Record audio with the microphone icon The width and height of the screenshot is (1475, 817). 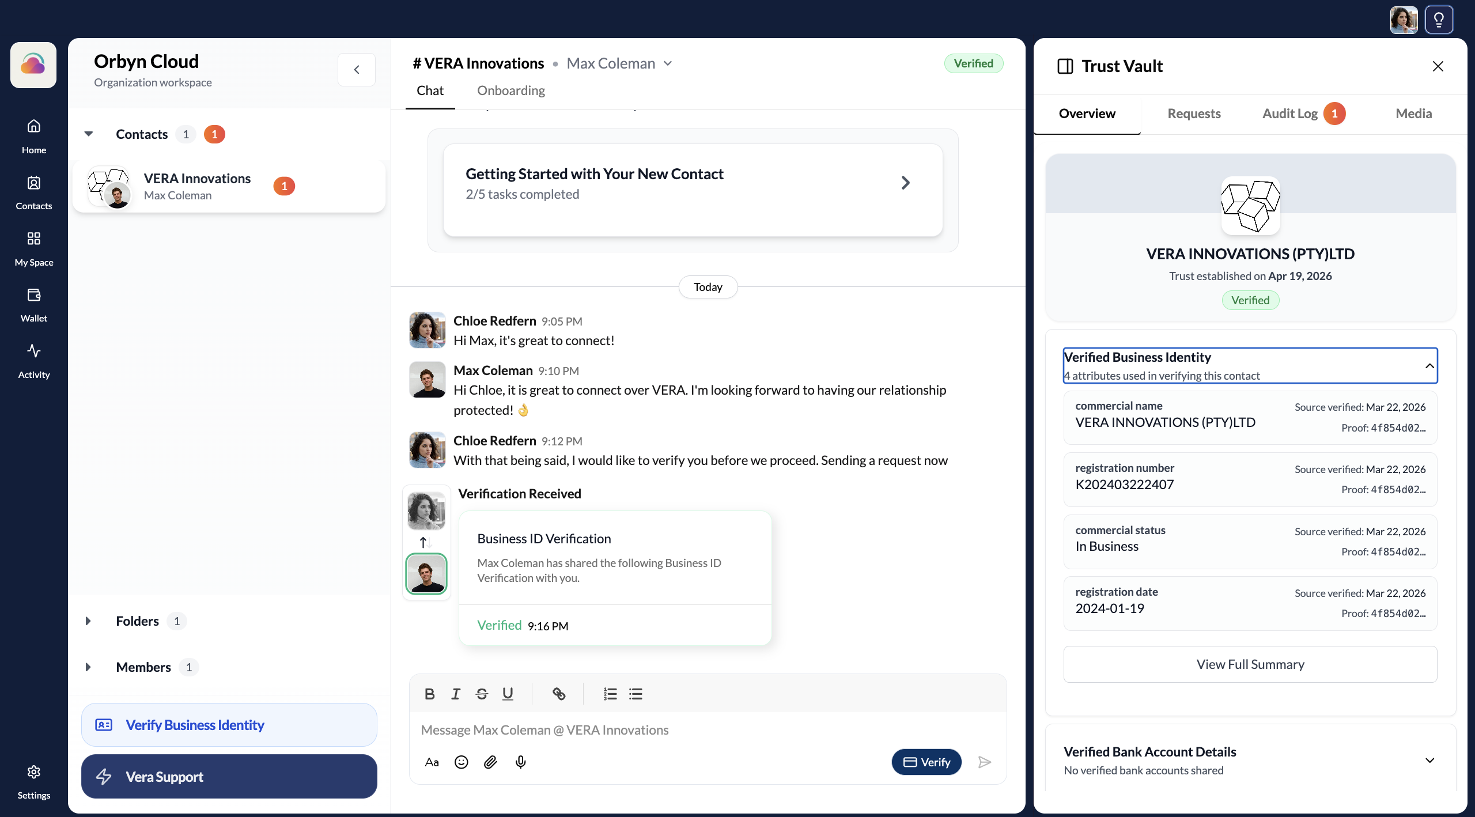[520, 762]
